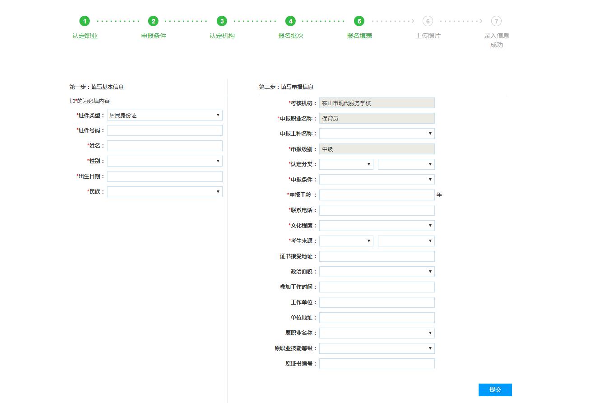Click step 6 circle 上传照片
Image resolution: width=596 pixels, height=403 pixels.
pos(428,21)
